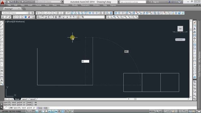The width and height of the screenshot is (201, 113).
Task: Select the Multiline Text A tool
Action: click(x=2, y=81)
